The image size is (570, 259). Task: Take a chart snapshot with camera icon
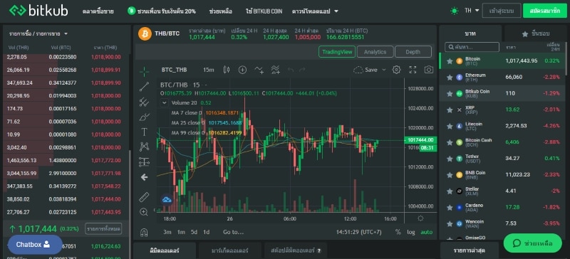pyautogui.click(x=429, y=70)
